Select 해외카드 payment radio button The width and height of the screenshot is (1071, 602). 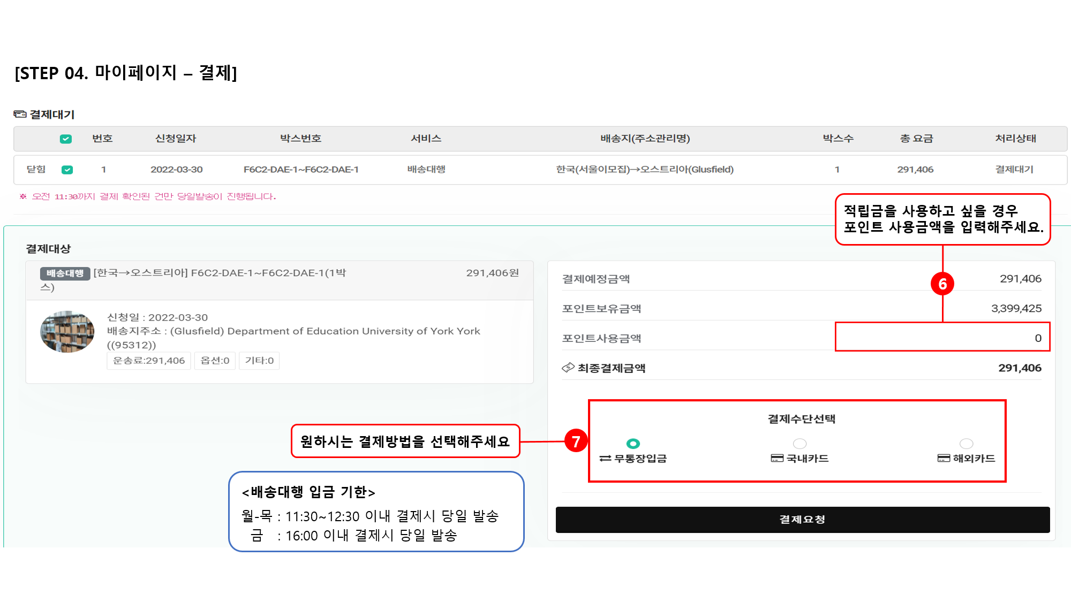pos(966,444)
